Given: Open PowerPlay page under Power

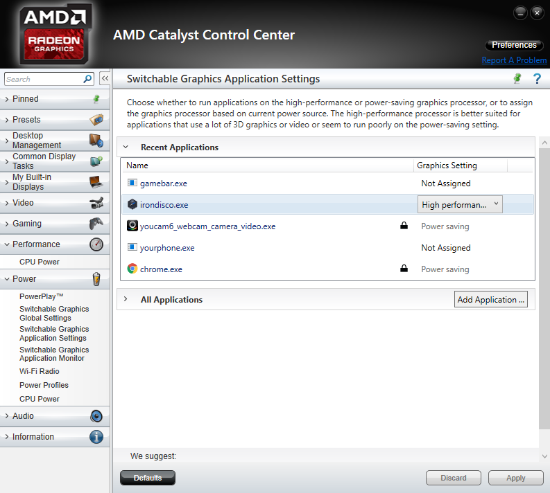Looking at the screenshot, I should coord(42,296).
